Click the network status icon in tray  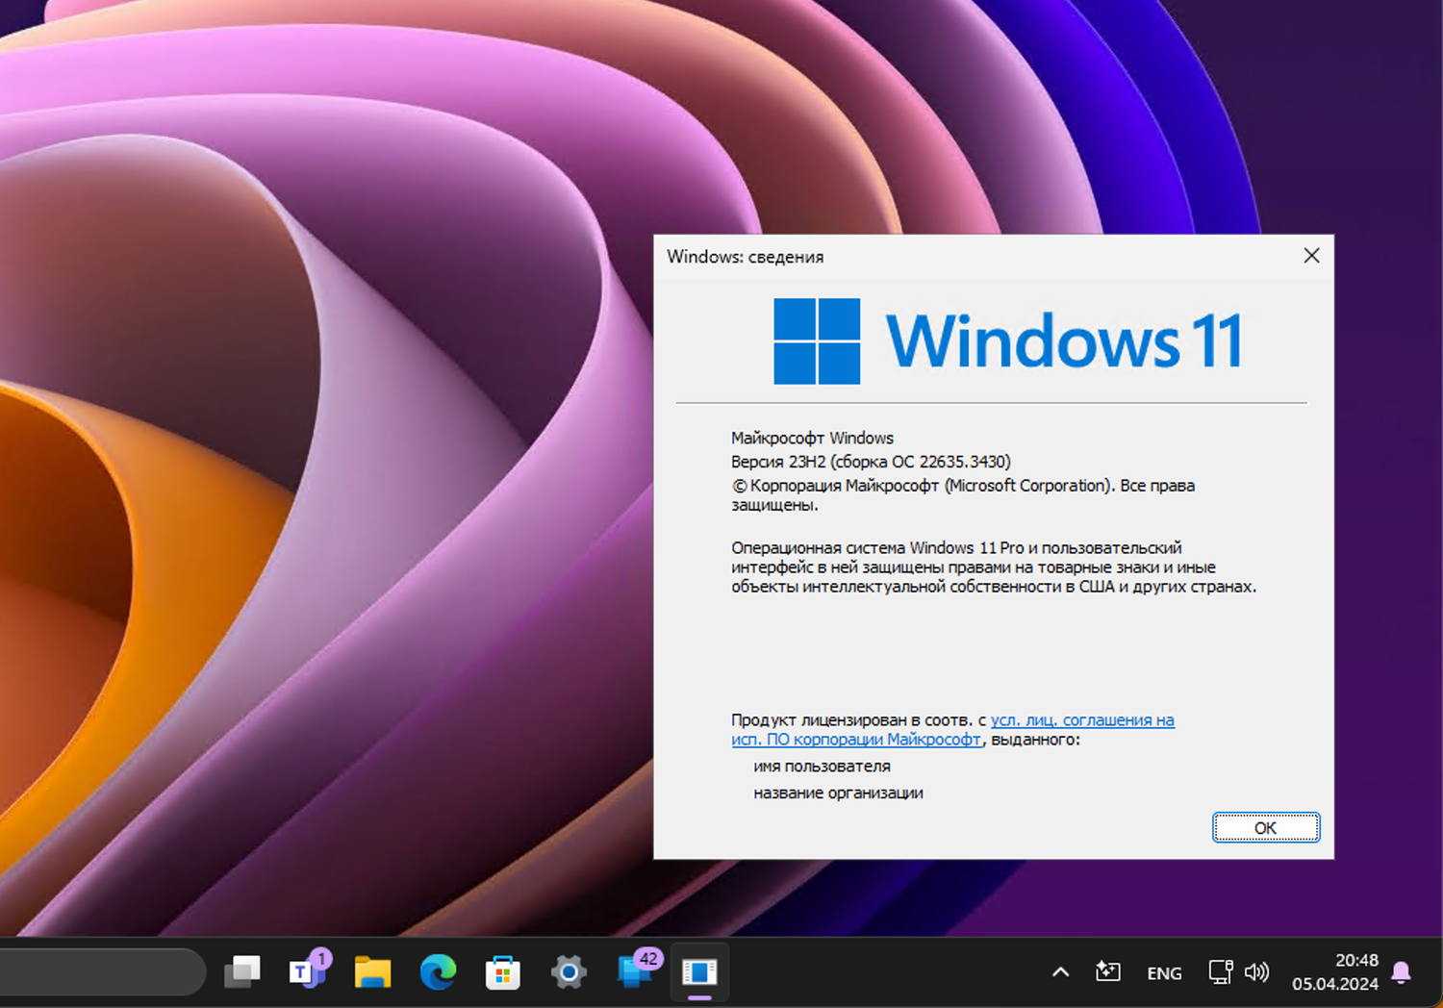coord(1220,972)
